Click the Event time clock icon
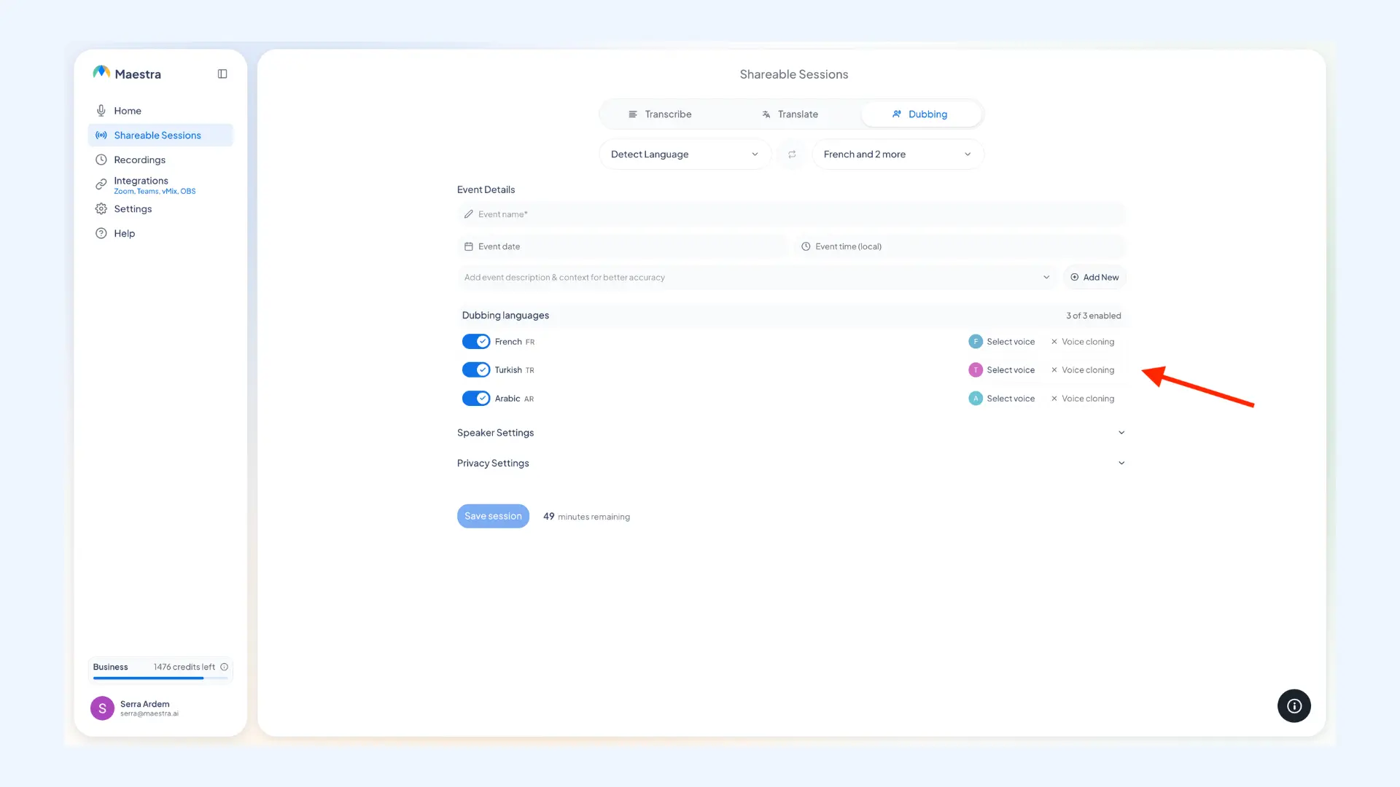This screenshot has height=787, width=1400. coord(806,246)
